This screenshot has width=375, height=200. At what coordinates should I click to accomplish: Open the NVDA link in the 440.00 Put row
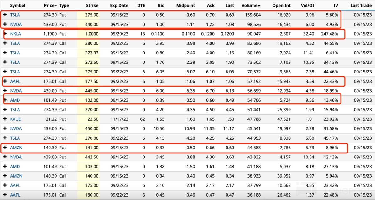[x=16, y=24]
